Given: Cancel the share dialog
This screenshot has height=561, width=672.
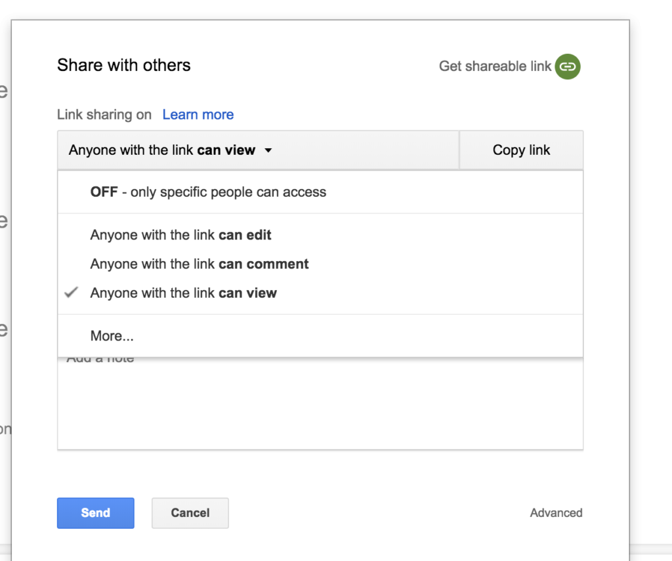Looking at the screenshot, I should coord(190,513).
